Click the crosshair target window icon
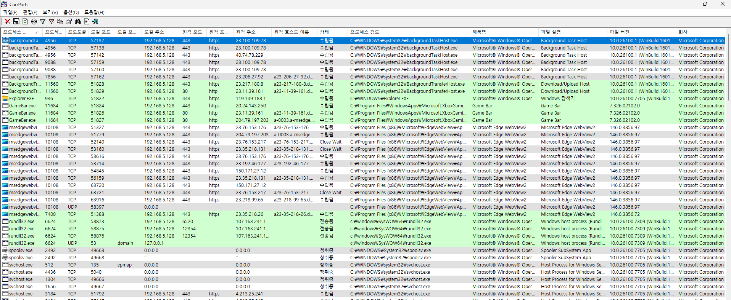731x300 pixels. tap(34, 21)
